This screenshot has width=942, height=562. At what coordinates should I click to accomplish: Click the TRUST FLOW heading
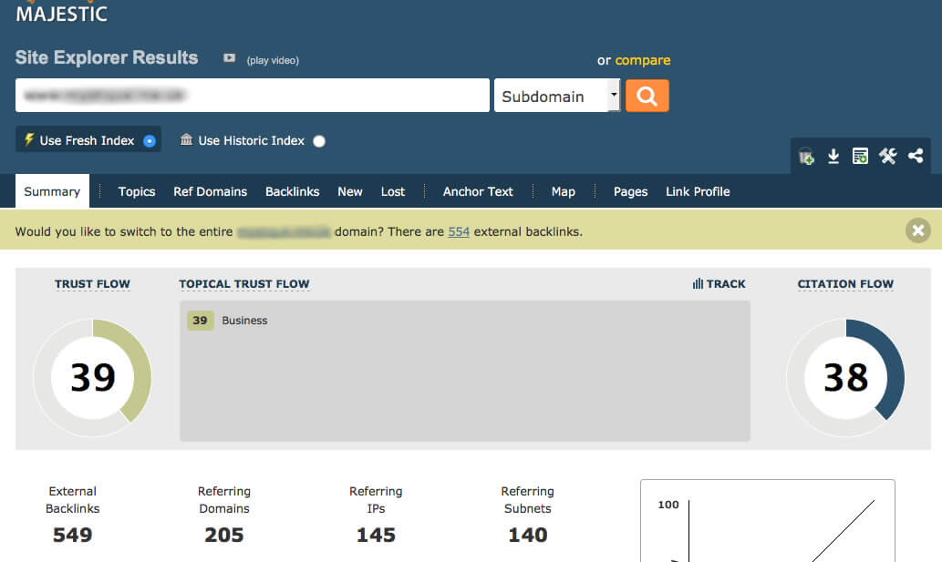92,283
